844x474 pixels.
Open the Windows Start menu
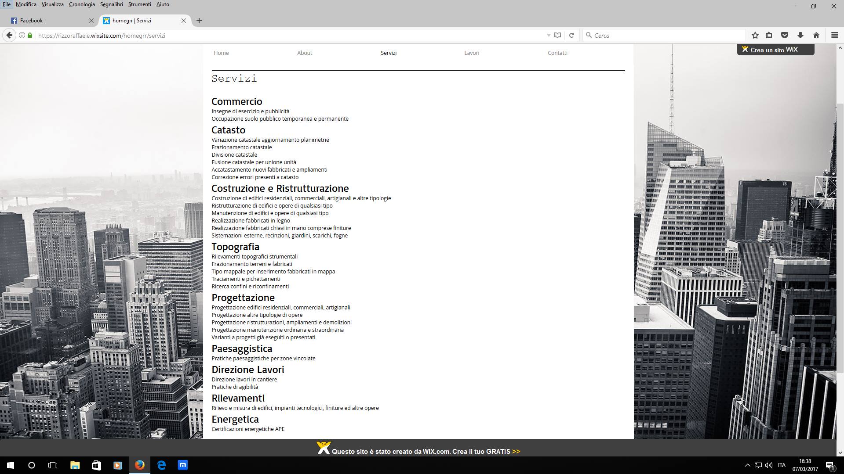pos(11,465)
